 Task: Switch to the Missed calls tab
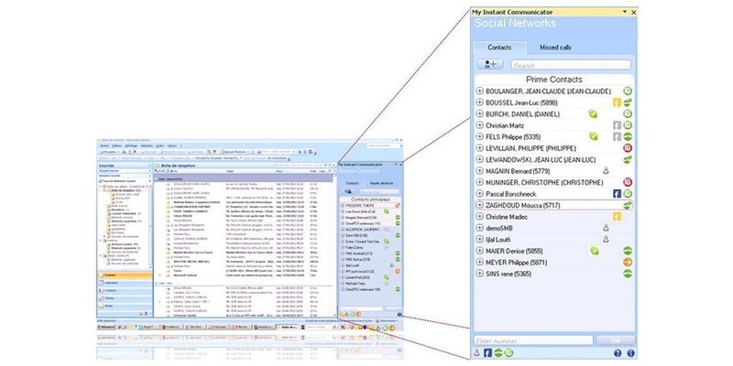[555, 48]
